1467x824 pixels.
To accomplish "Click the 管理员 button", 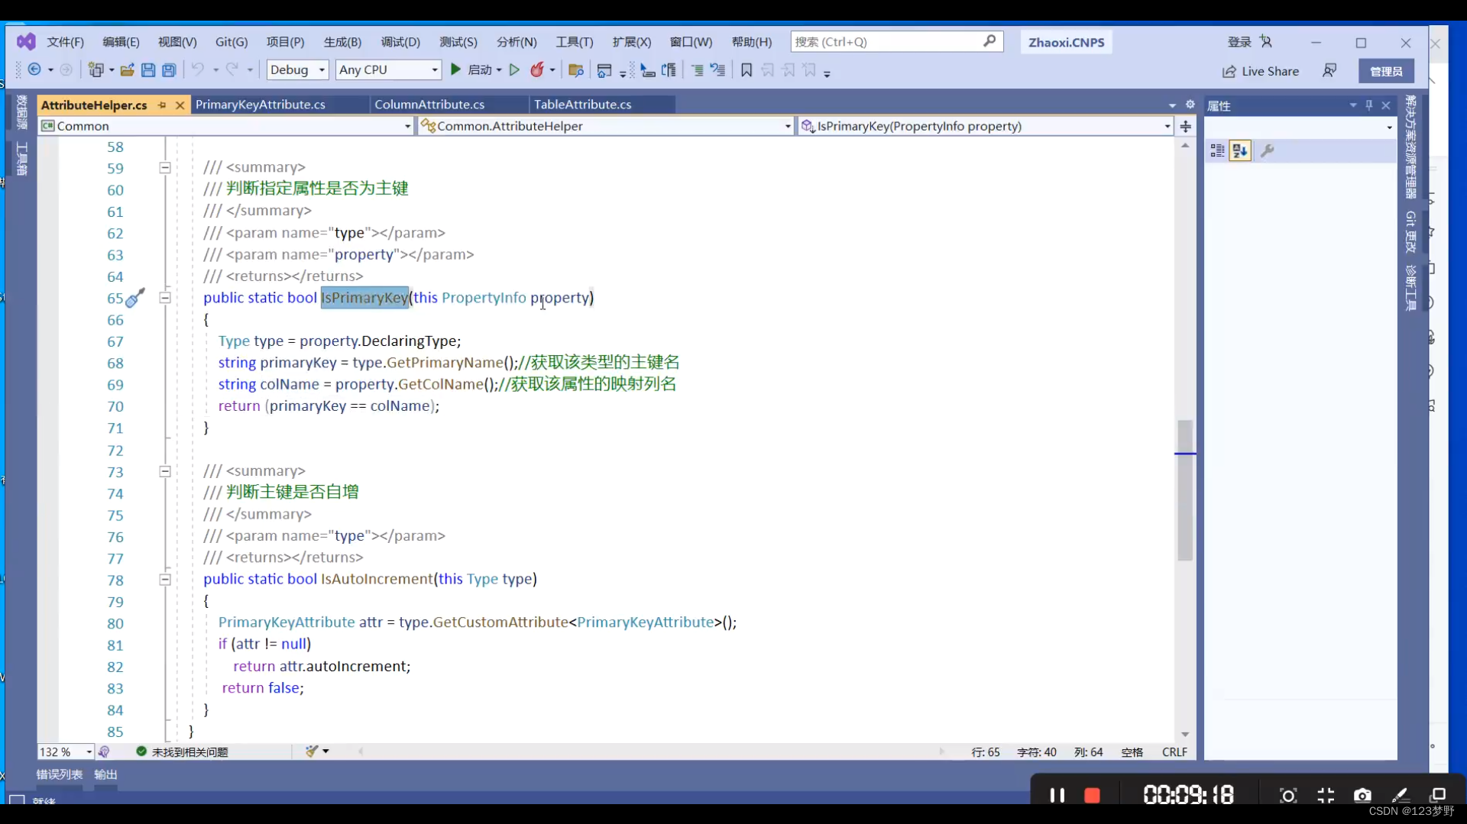I will tap(1386, 71).
